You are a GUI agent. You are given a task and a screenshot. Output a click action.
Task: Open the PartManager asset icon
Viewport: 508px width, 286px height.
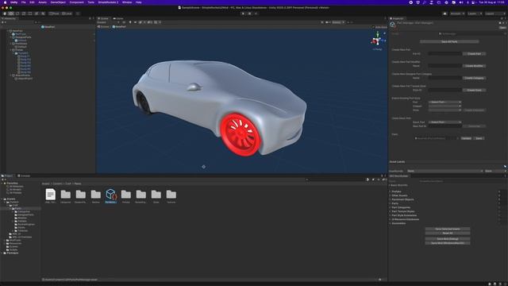111,196
